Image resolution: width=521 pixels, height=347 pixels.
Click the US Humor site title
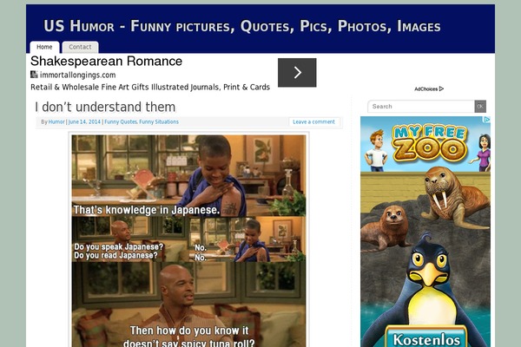242,26
